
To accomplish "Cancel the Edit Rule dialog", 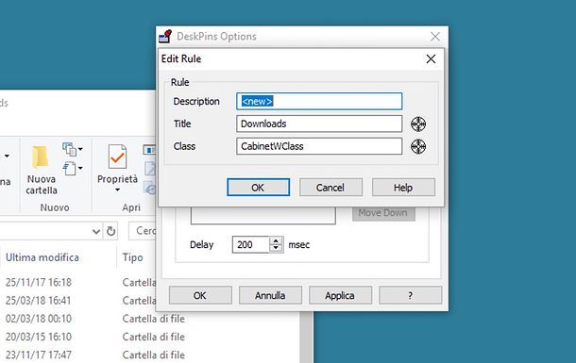I will tap(330, 188).
